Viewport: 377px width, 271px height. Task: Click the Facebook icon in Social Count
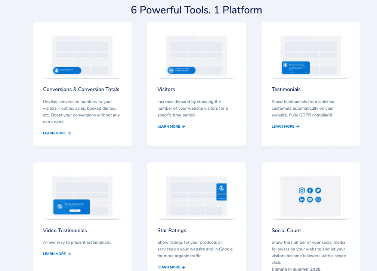[310, 190]
